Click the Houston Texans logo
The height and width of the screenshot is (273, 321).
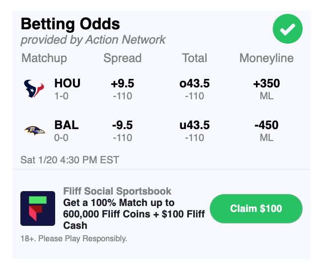coord(34,89)
